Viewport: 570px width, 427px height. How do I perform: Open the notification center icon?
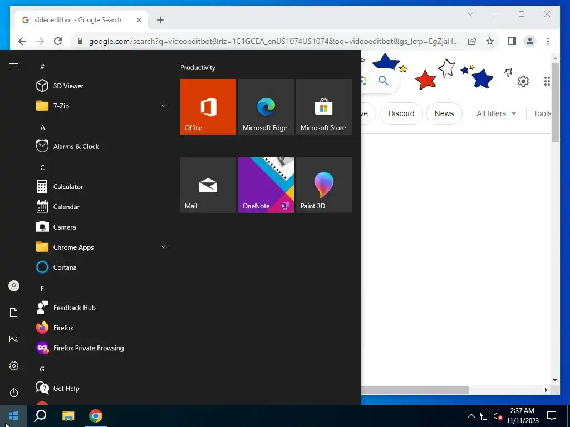[x=552, y=416]
